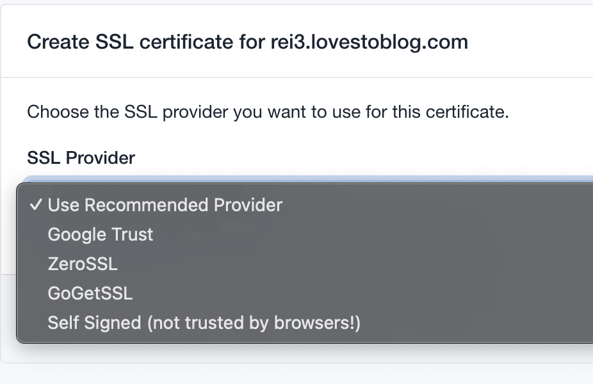Click the Choose the SSL provider instruction text

pos(268,112)
